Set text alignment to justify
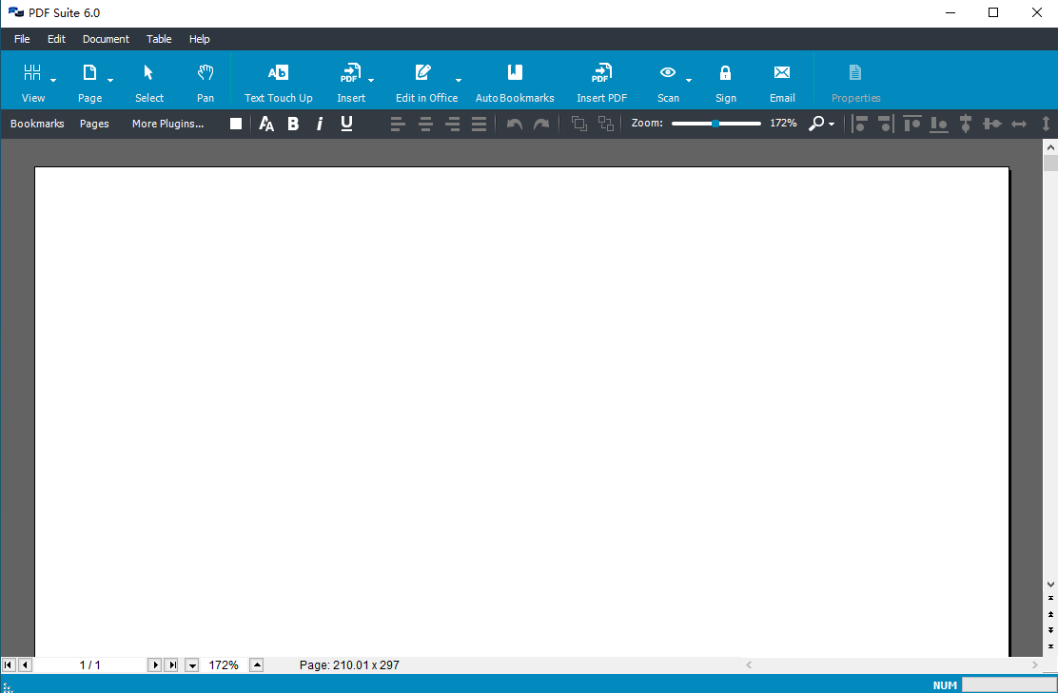The width and height of the screenshot is (1058, 693). click(480, 124)
